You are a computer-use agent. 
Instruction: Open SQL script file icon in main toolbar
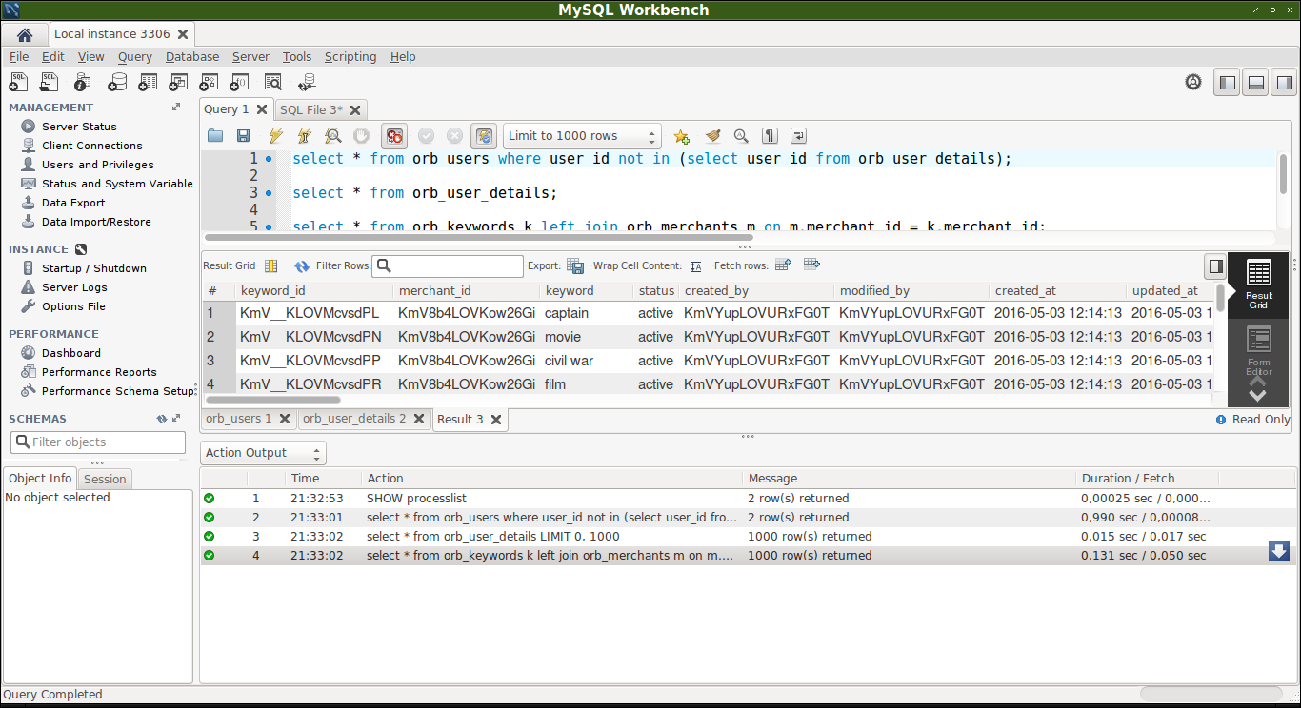point(50,83)
